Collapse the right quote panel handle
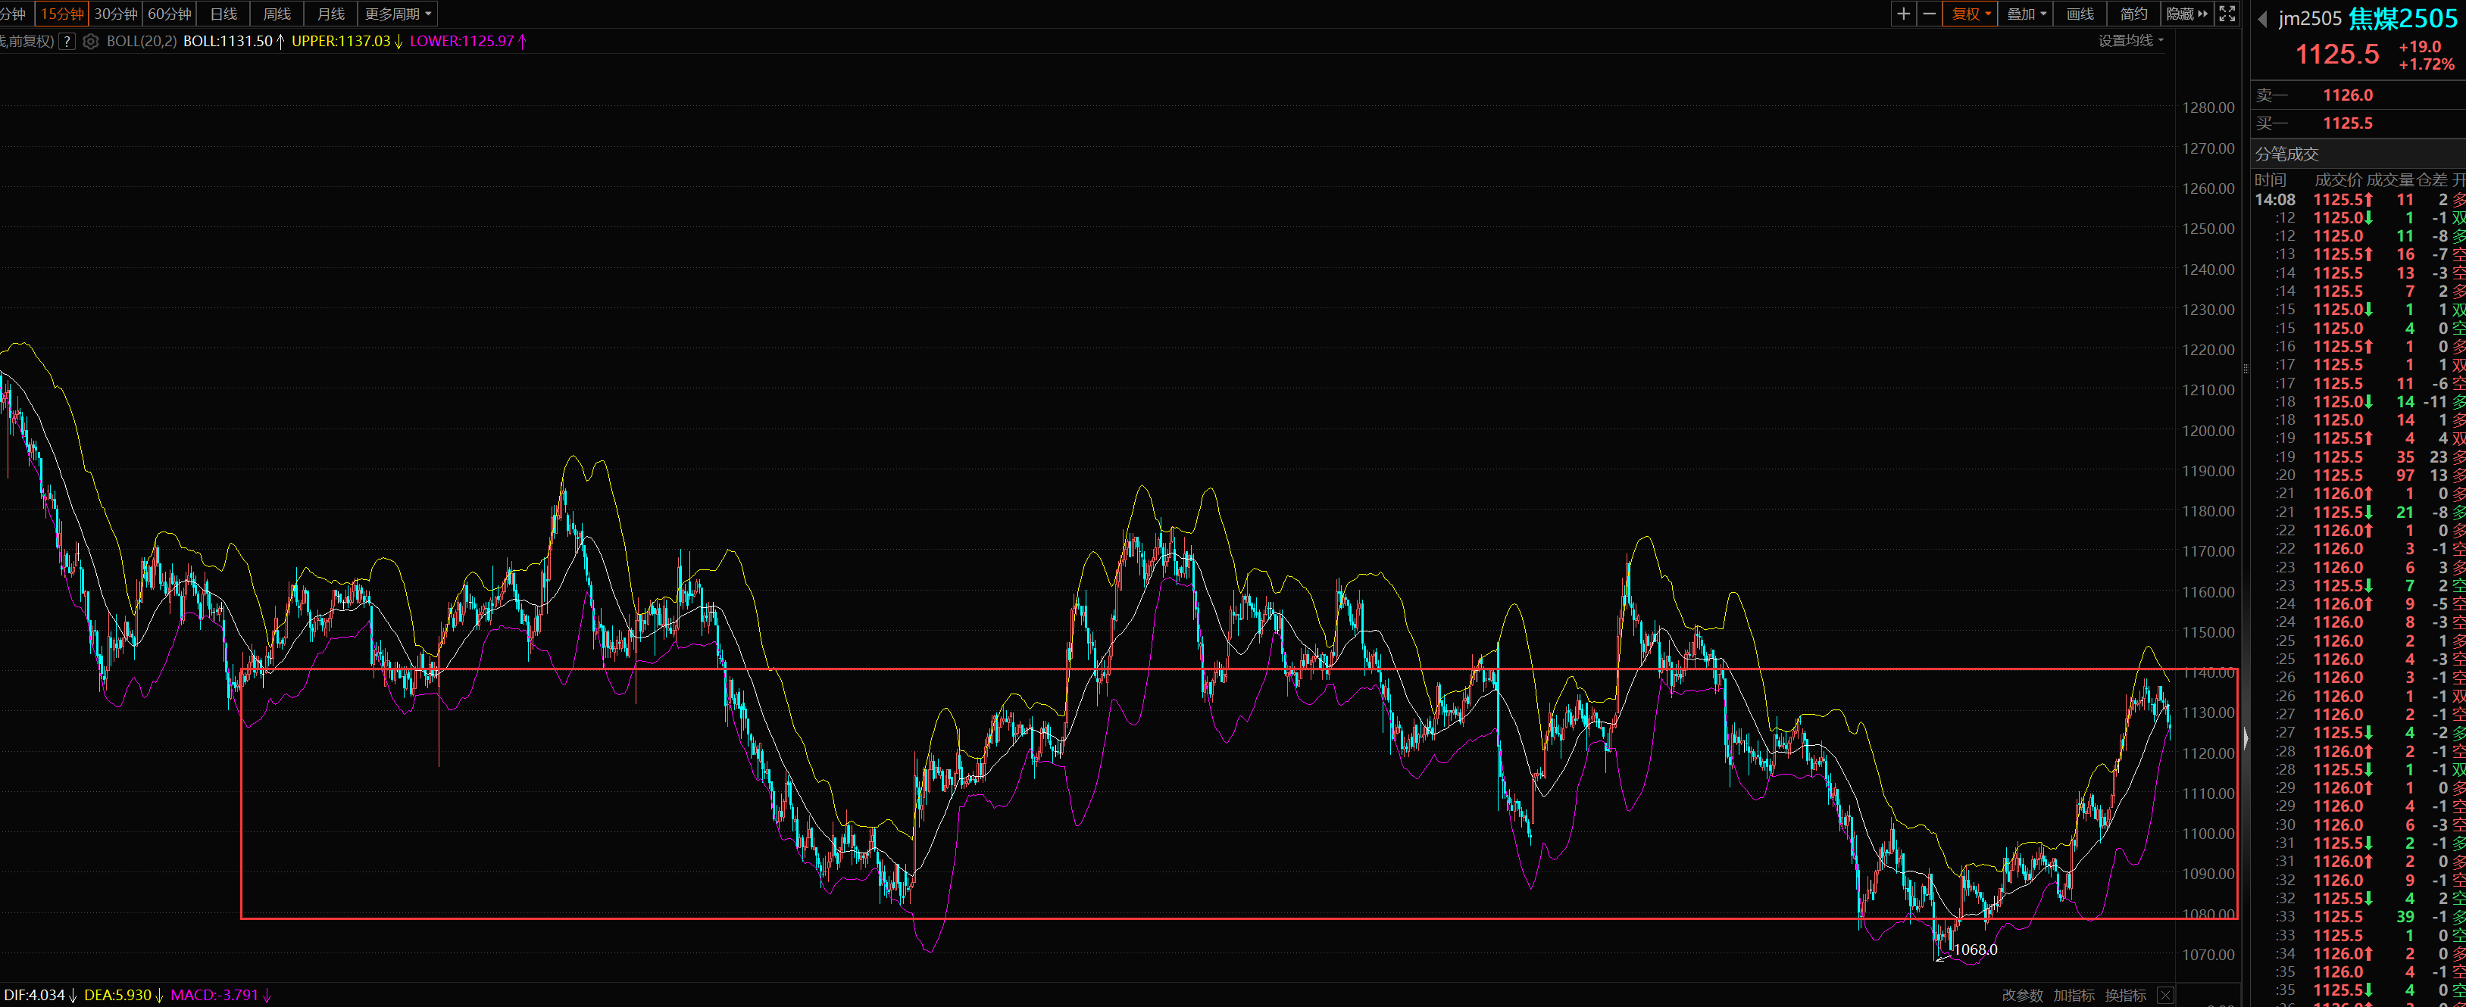This screenshot has height=1007, width=2466. [x=2246, y=738]
